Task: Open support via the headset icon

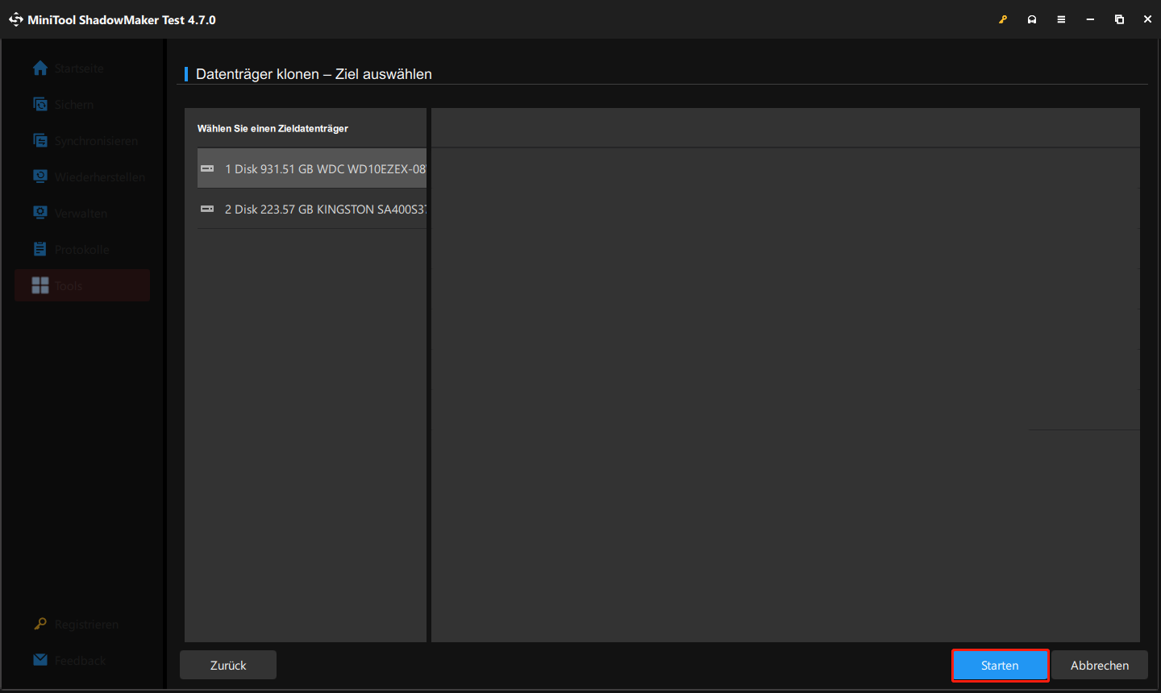Action: coord(1032,19)
